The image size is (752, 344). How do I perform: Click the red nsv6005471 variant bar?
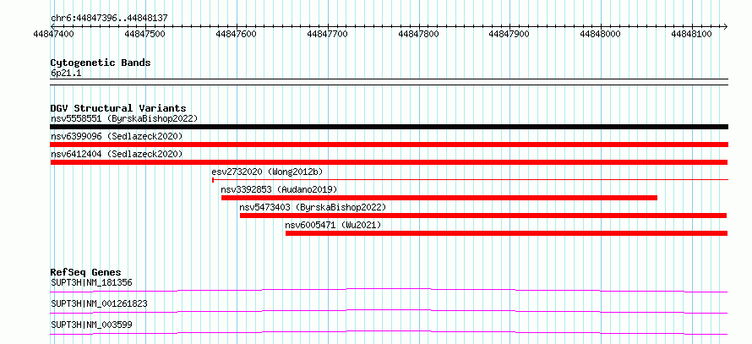(506, 233)
